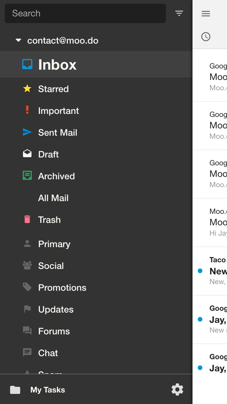Click the green Archived box icon
Image resolution: width=227 pixels, height=404 pixels.
[27, 175]
